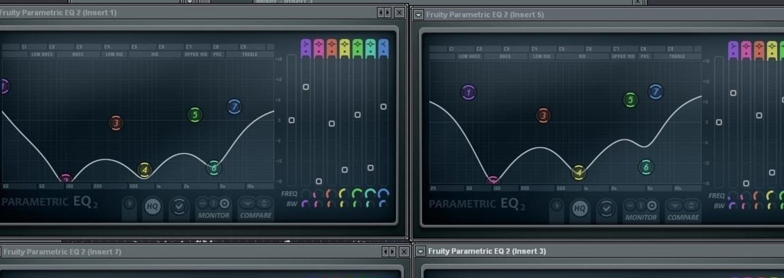Viewport: 784px width, 278px height.
Task: Select band 3 node in Insert 1 EQ graph
Action: coord(116,123)
